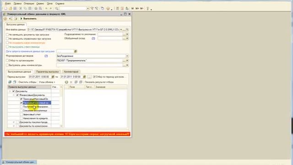The image size is (293, 165).
Task: Open the Справка menu
Action: click(x=60, y=4)
